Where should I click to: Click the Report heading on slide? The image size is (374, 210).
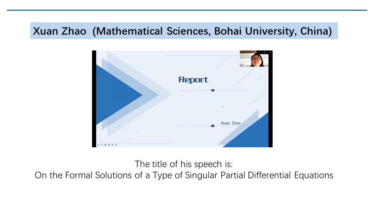[193, 80]
